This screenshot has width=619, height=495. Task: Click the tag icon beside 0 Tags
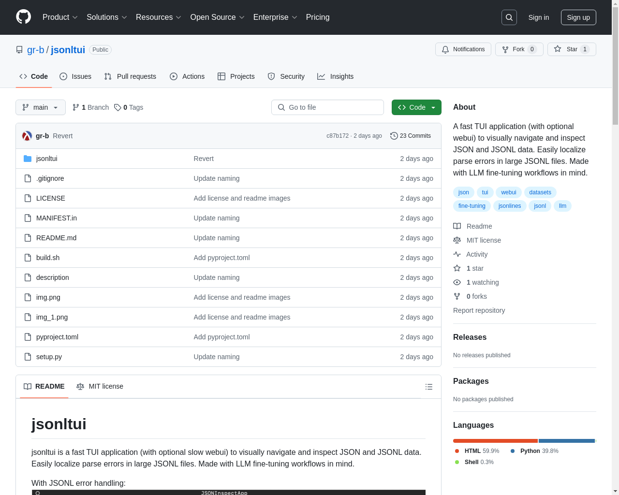coord(118,107)
